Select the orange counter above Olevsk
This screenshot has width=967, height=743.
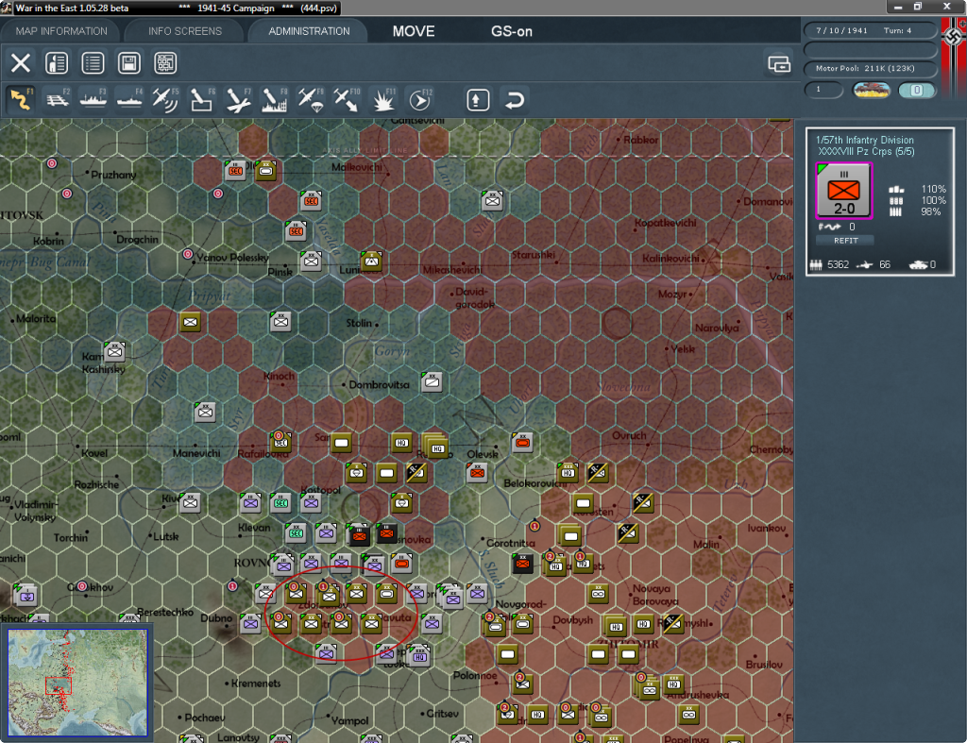coord(521,442)
